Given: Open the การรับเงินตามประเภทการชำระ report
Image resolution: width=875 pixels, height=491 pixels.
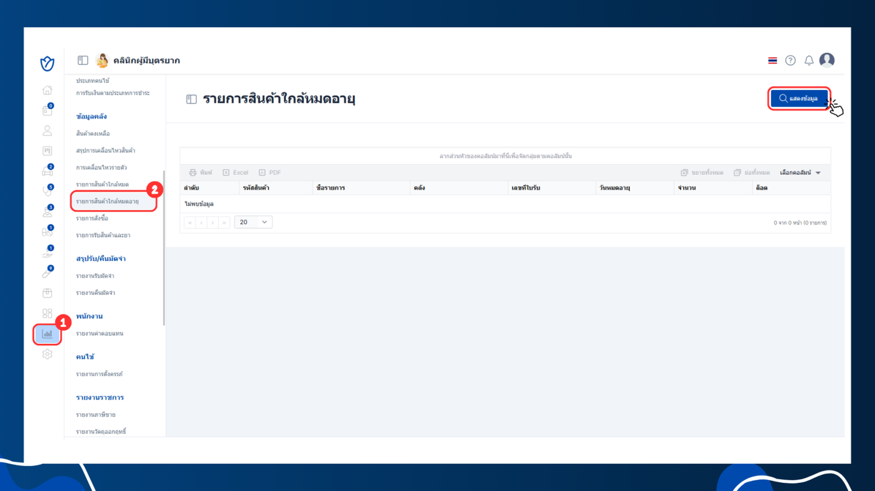Looking at the screenshot, I should (112, 93).
